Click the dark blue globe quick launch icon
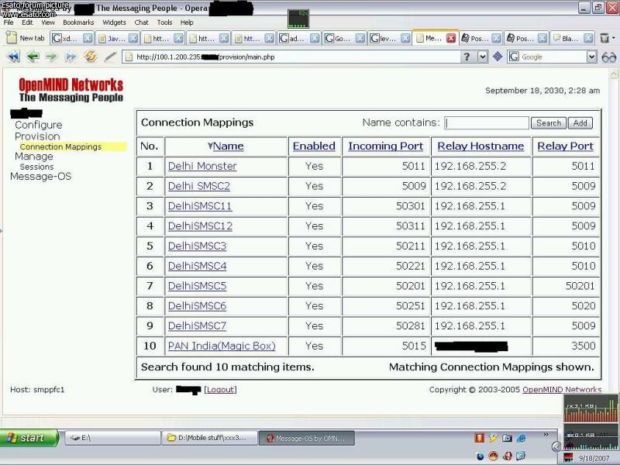 coord(480,456)
